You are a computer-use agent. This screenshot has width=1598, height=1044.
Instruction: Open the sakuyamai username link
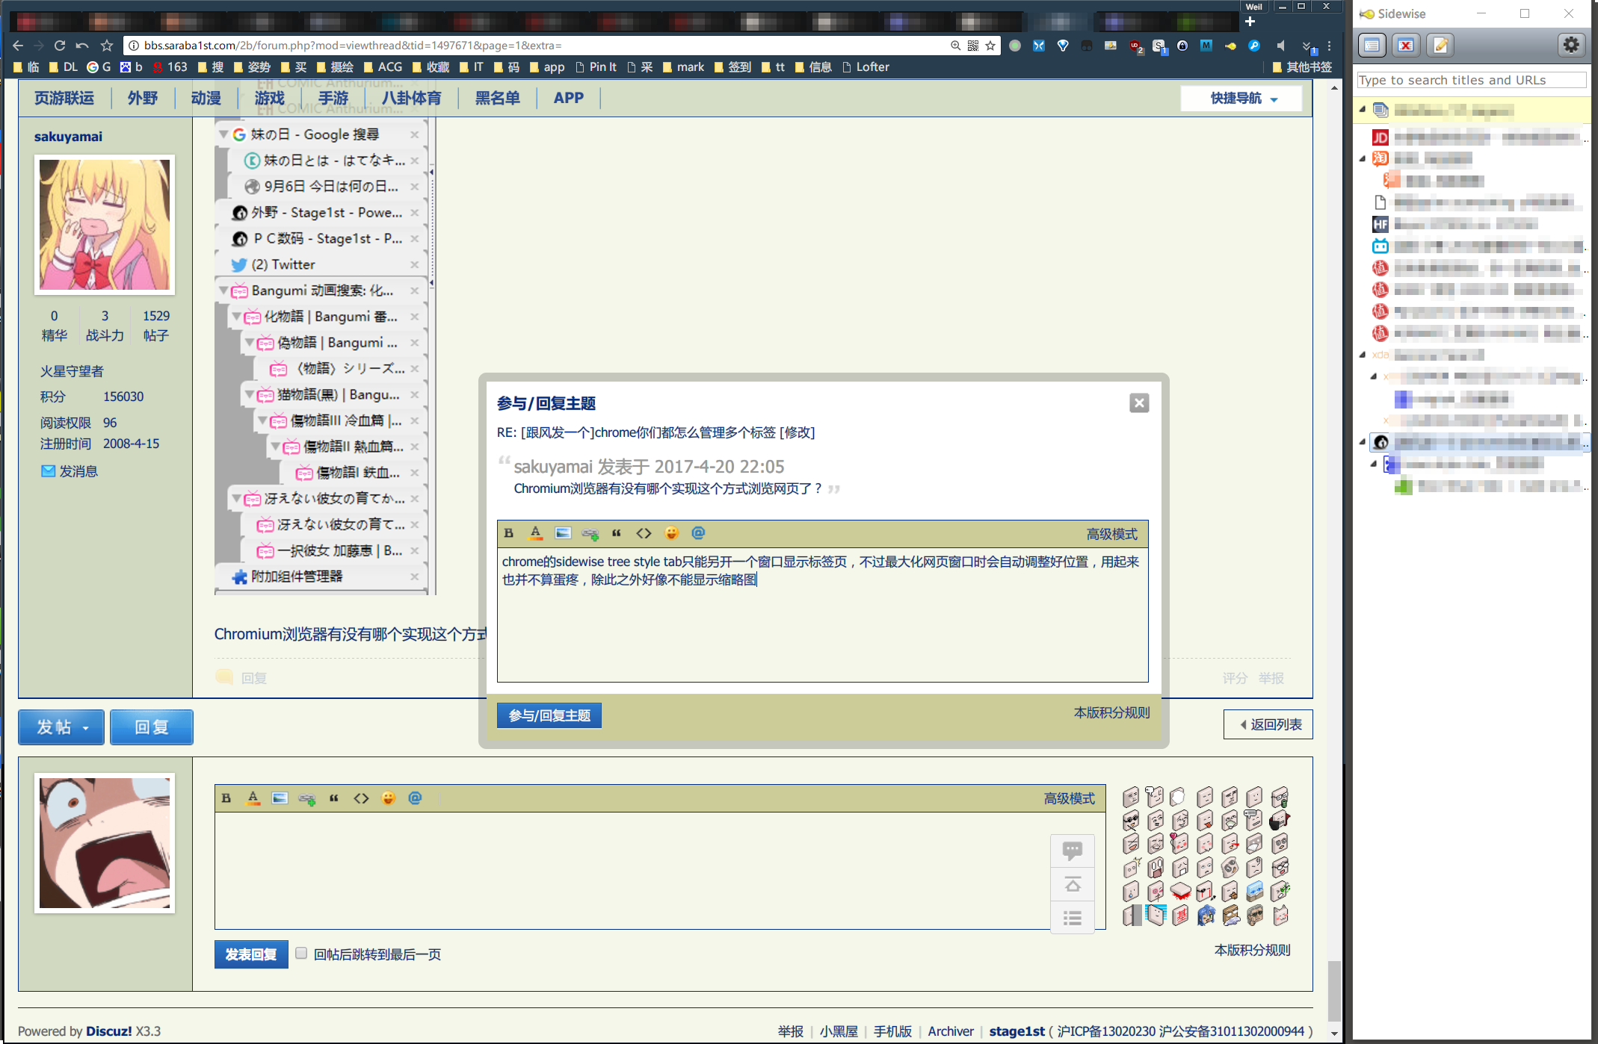point(68,137)
